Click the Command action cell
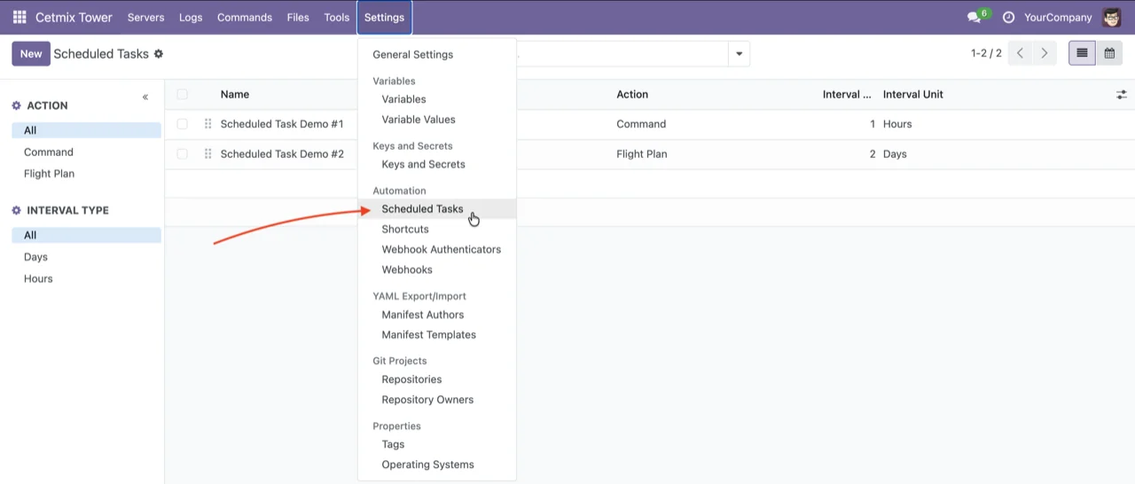This screenshot has width=1135, height=484. [641, 124]
